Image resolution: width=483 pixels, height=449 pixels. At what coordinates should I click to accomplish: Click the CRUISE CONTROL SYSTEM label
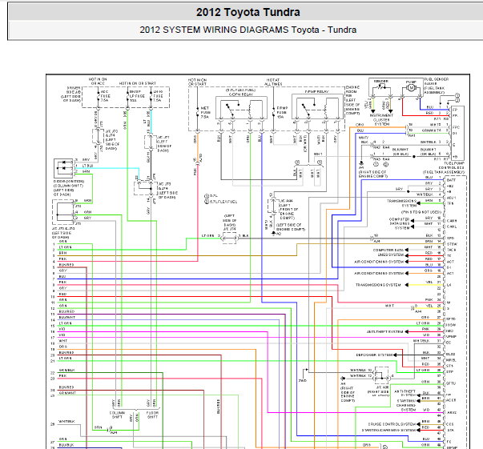[x=392, y=424]
